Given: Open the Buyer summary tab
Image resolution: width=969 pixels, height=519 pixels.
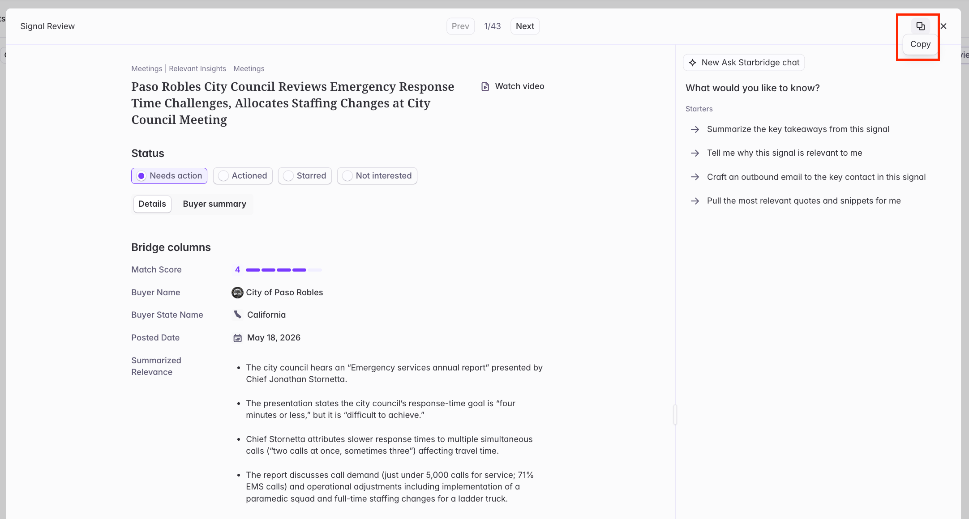Looking at the screenshot, I should pyautogui.click(x=214, y=204).
